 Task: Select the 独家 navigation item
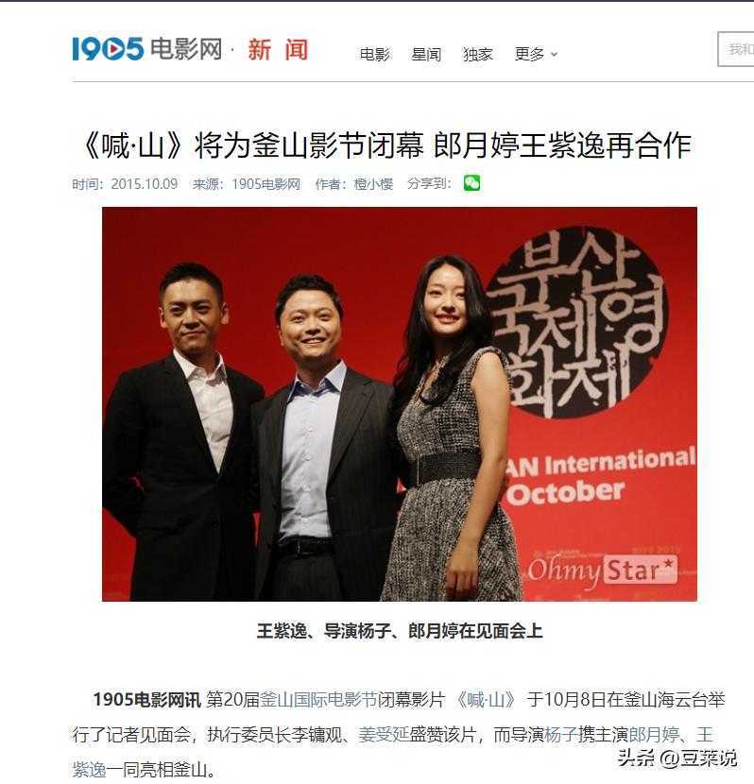coord(477,54)
